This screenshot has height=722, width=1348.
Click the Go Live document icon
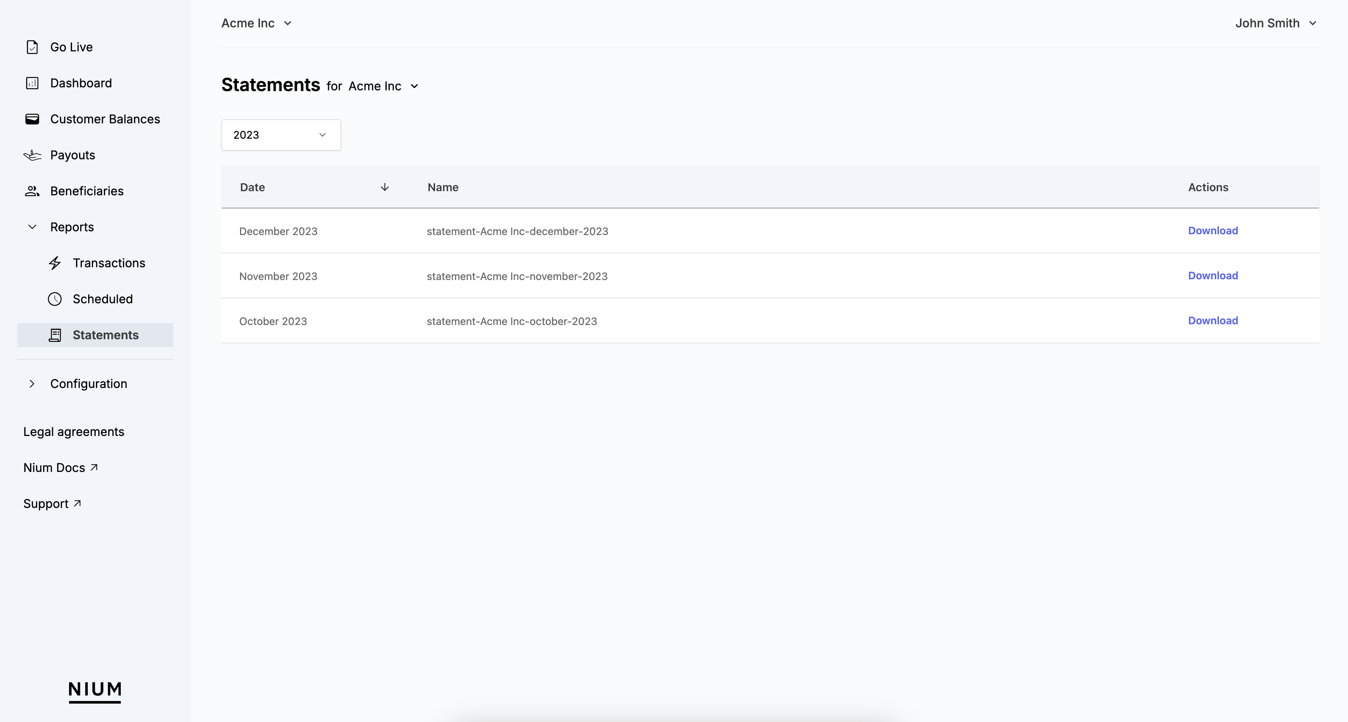click(32, 47)
